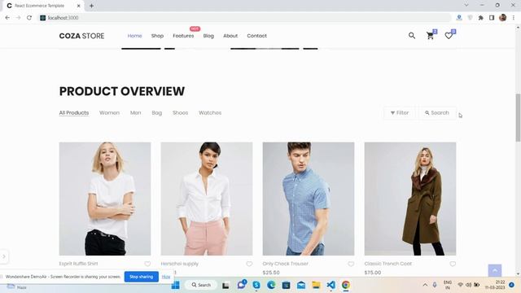The width and height of the screenshot is (521, 293).
Task: Open Classic Trench Coat product image
Action: tap(410, 199)
